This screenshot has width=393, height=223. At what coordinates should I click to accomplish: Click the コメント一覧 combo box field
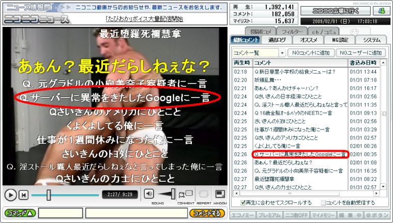(255, 53)
